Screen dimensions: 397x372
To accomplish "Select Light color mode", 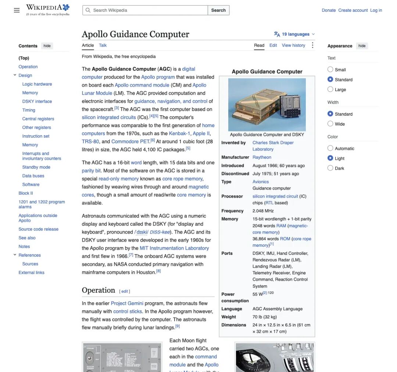I will [330, 158].
